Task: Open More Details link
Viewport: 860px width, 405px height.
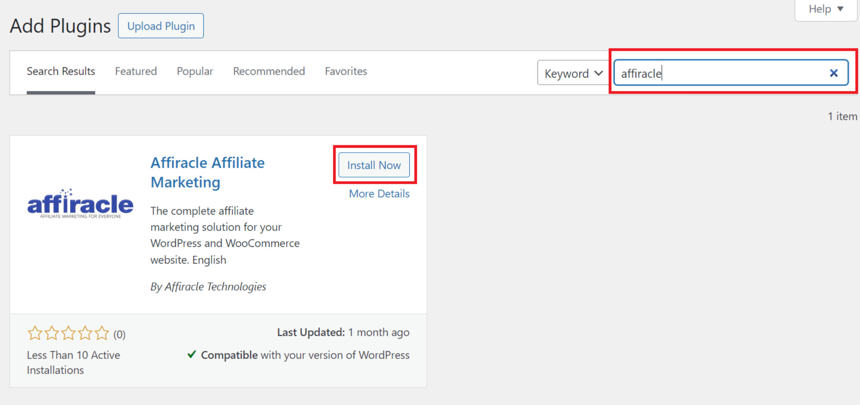Action: coord(379,193)
